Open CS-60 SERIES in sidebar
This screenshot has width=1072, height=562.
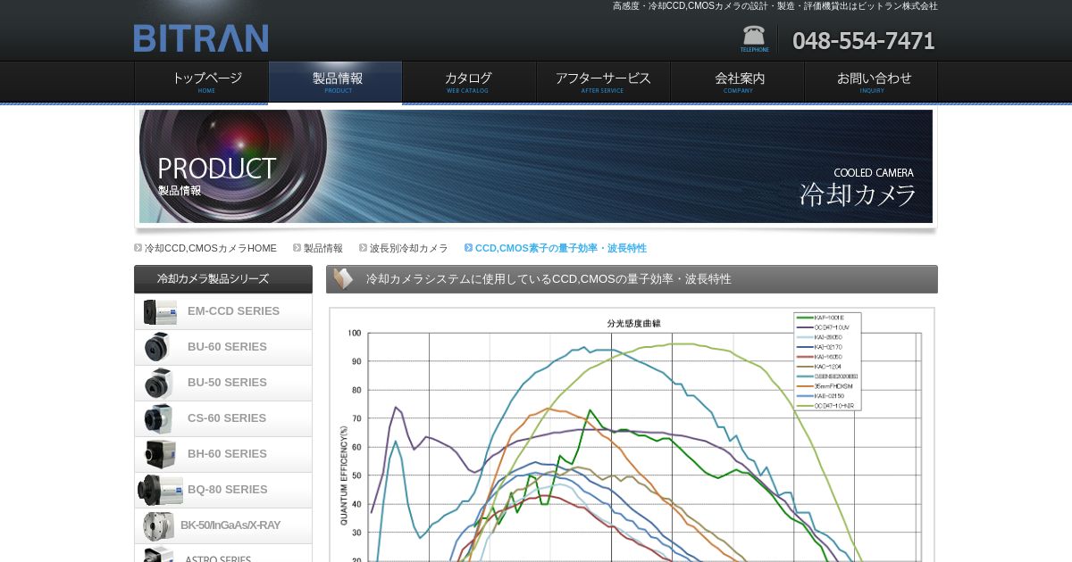pos(223,418)
